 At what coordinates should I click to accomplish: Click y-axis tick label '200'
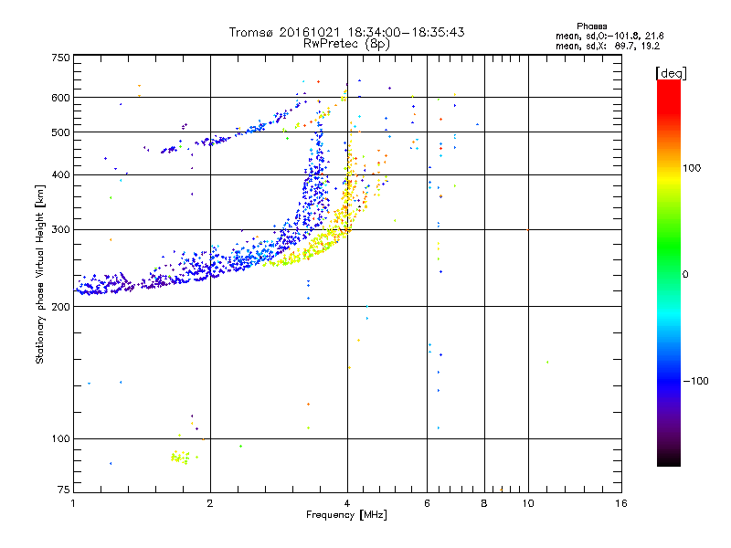click(x=61, y=307)
